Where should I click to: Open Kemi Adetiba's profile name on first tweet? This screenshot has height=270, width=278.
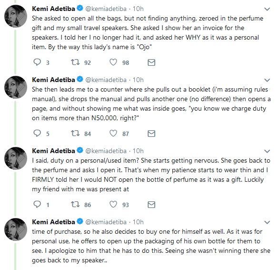point(53,9)
